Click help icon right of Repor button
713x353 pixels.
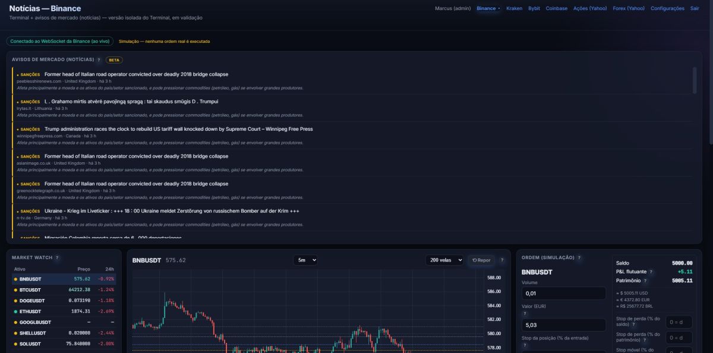[502, 260]
